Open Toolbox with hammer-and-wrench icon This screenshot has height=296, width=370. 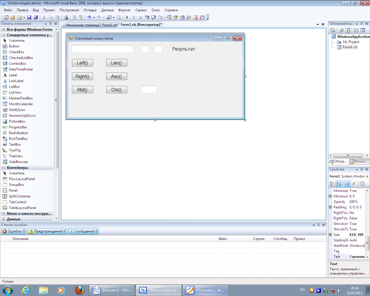click(189, 17)
